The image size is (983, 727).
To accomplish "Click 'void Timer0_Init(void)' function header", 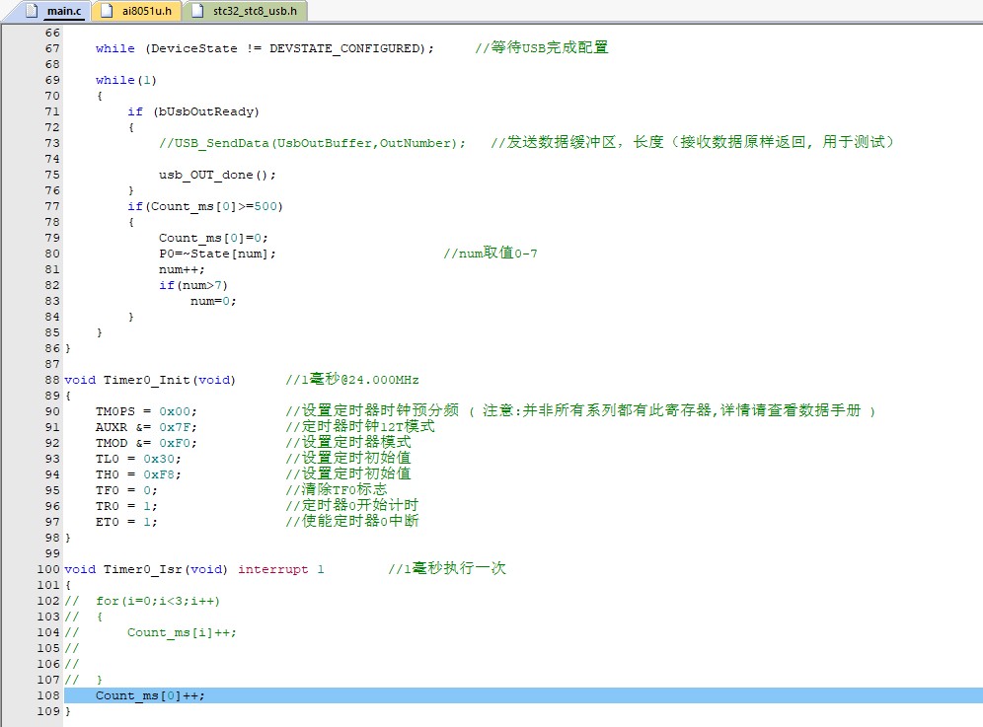I will (150, 380).
